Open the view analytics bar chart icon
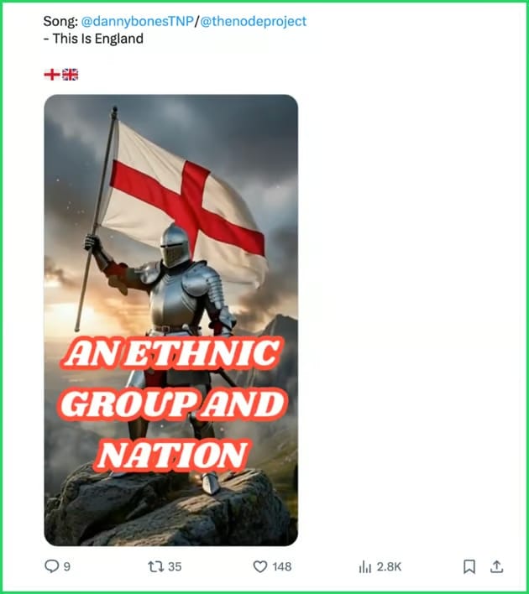 pyautogui.click(x=364, y=567)
